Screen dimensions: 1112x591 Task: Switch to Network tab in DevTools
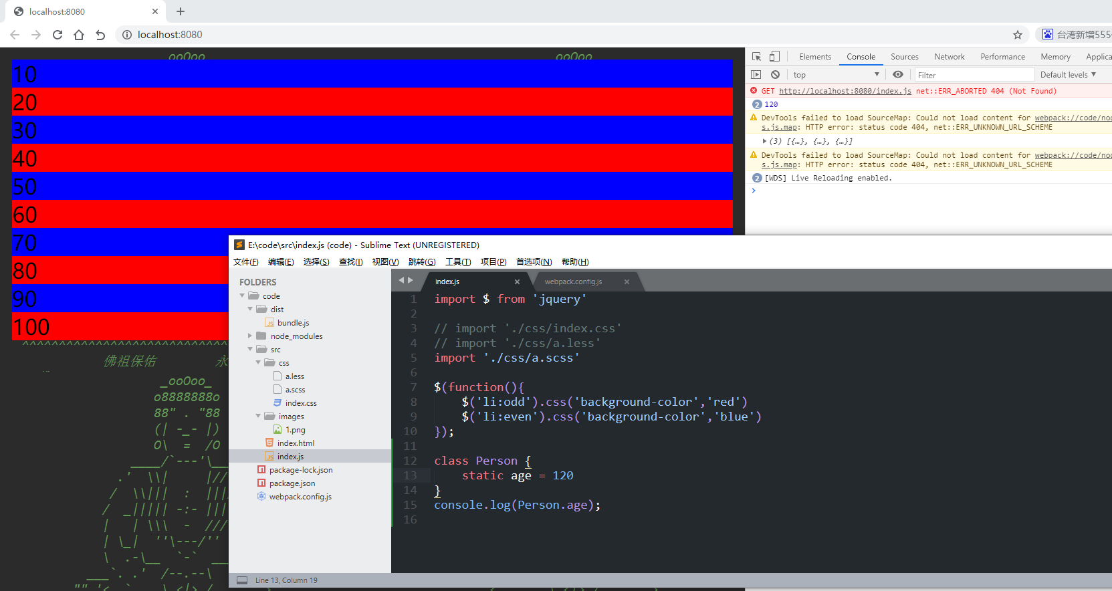tap(950, 57)
